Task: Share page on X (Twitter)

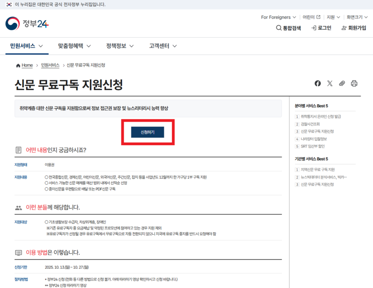Action: 330,83
